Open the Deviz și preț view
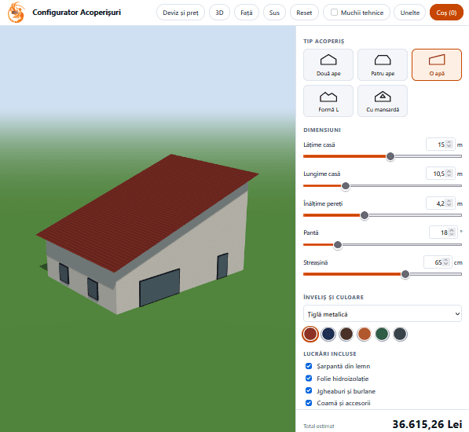469x432 pixels. coord(181,13)
